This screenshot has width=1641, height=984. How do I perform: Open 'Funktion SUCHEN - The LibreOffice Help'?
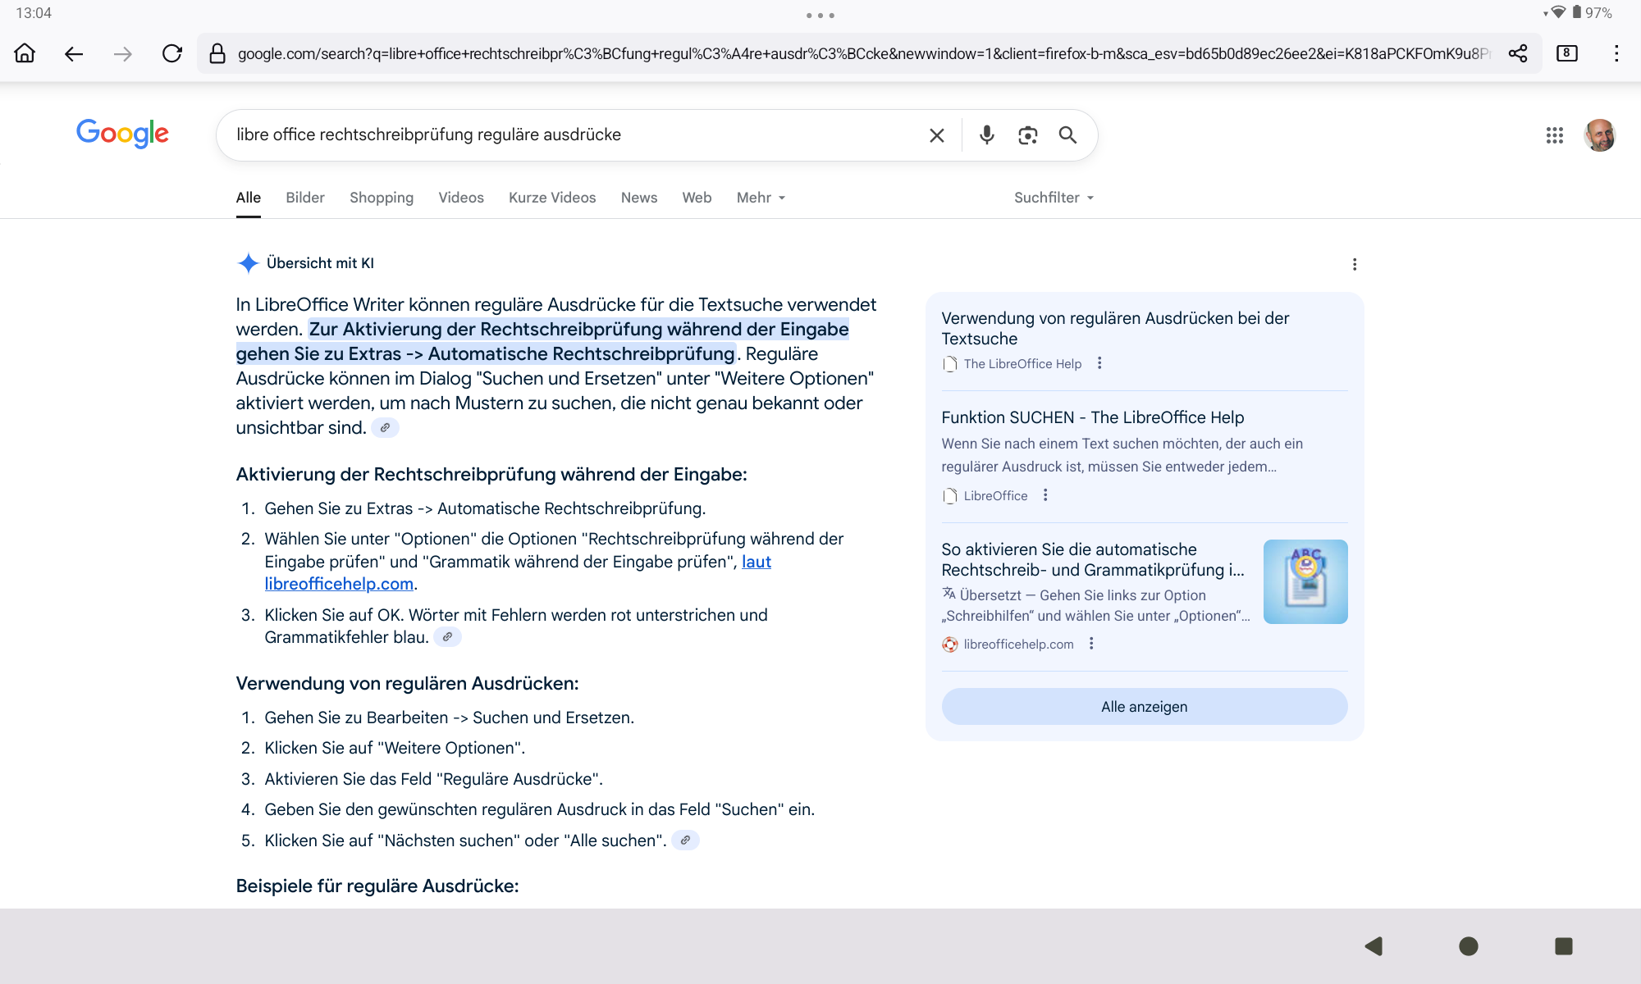(x=1093, y=417)
